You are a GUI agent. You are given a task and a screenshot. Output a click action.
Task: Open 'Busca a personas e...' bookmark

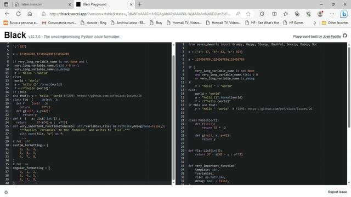tap(21, 23)
